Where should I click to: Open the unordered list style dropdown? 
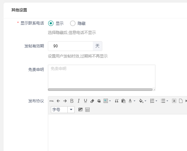point(167,101)
